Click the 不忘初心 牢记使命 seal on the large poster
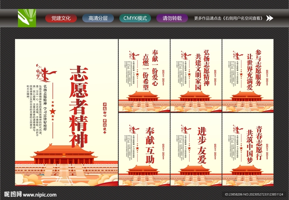This screenshot has height=200, width=289. [x=105, y=118]
